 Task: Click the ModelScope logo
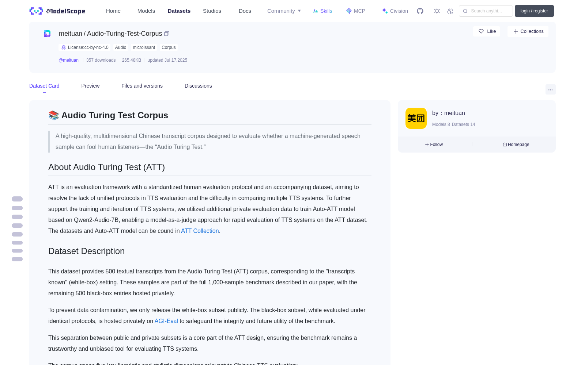(57, 11)
